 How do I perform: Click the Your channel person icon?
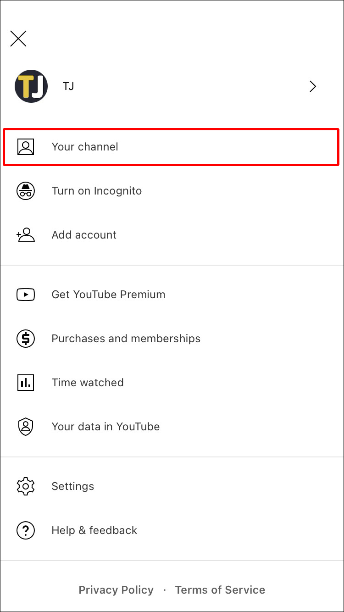[26, 147]
